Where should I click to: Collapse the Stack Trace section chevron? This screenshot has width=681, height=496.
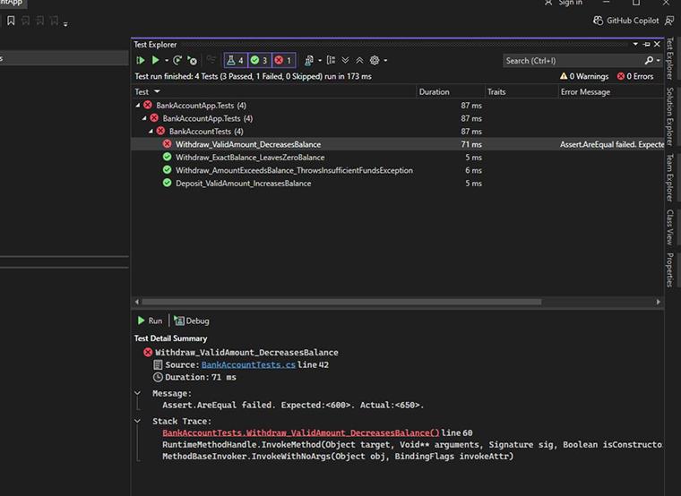(x=138, y=421)
